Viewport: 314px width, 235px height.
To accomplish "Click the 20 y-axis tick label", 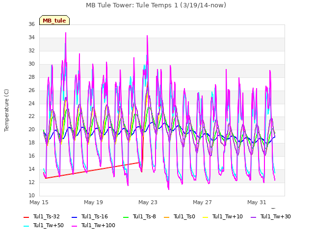I will click(31, 129).
